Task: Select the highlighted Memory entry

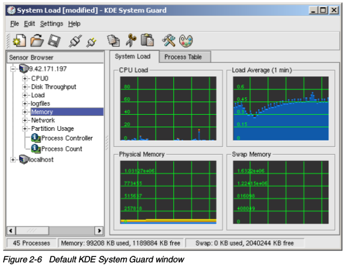Action: [67, 112]
